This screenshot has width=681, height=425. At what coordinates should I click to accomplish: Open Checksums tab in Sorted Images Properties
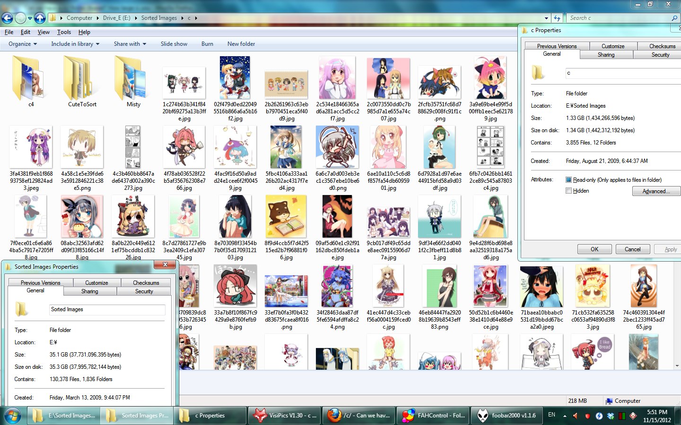pos(146,283)
